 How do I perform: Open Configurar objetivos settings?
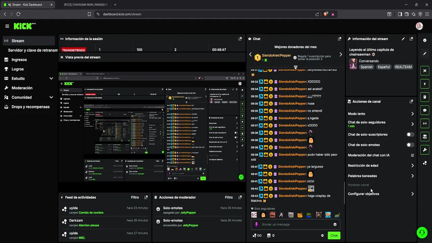pos(381,194)
